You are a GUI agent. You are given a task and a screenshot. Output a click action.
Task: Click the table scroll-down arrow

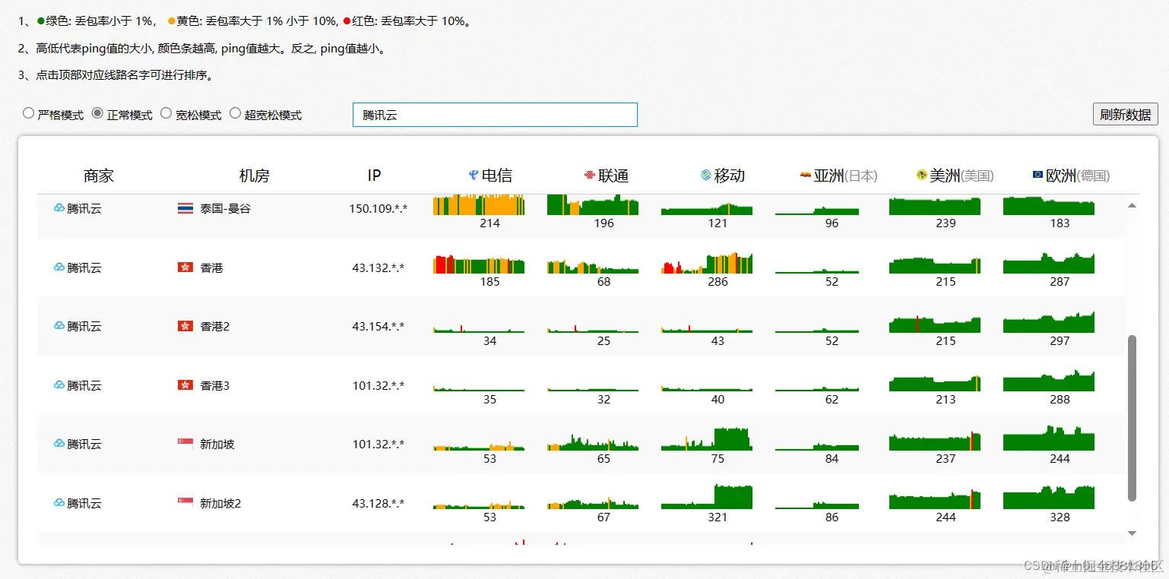click(x=1132, y=533)
